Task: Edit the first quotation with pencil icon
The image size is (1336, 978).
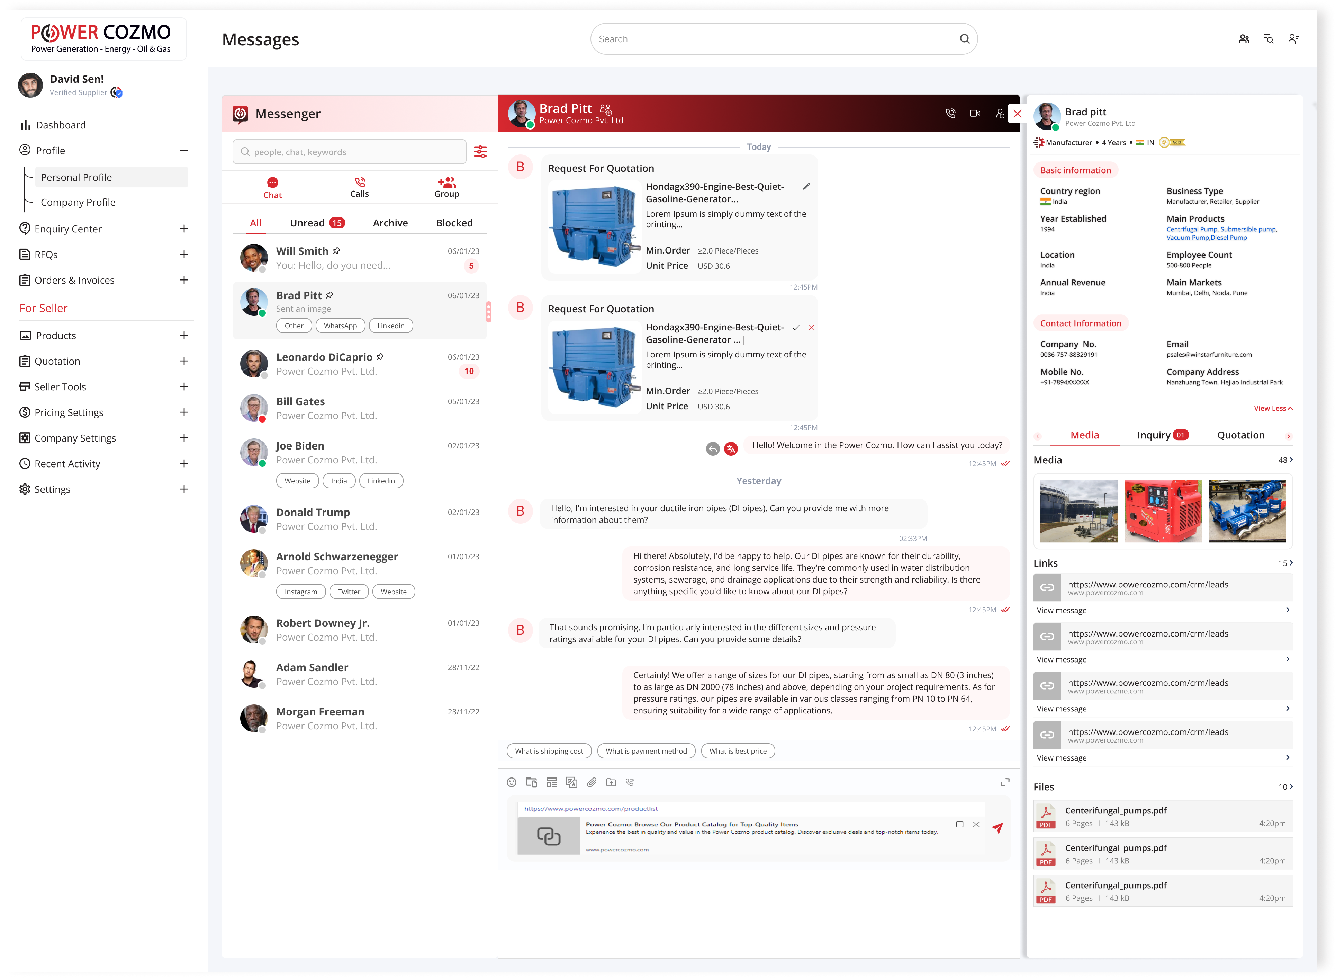Action: point(806,186)
